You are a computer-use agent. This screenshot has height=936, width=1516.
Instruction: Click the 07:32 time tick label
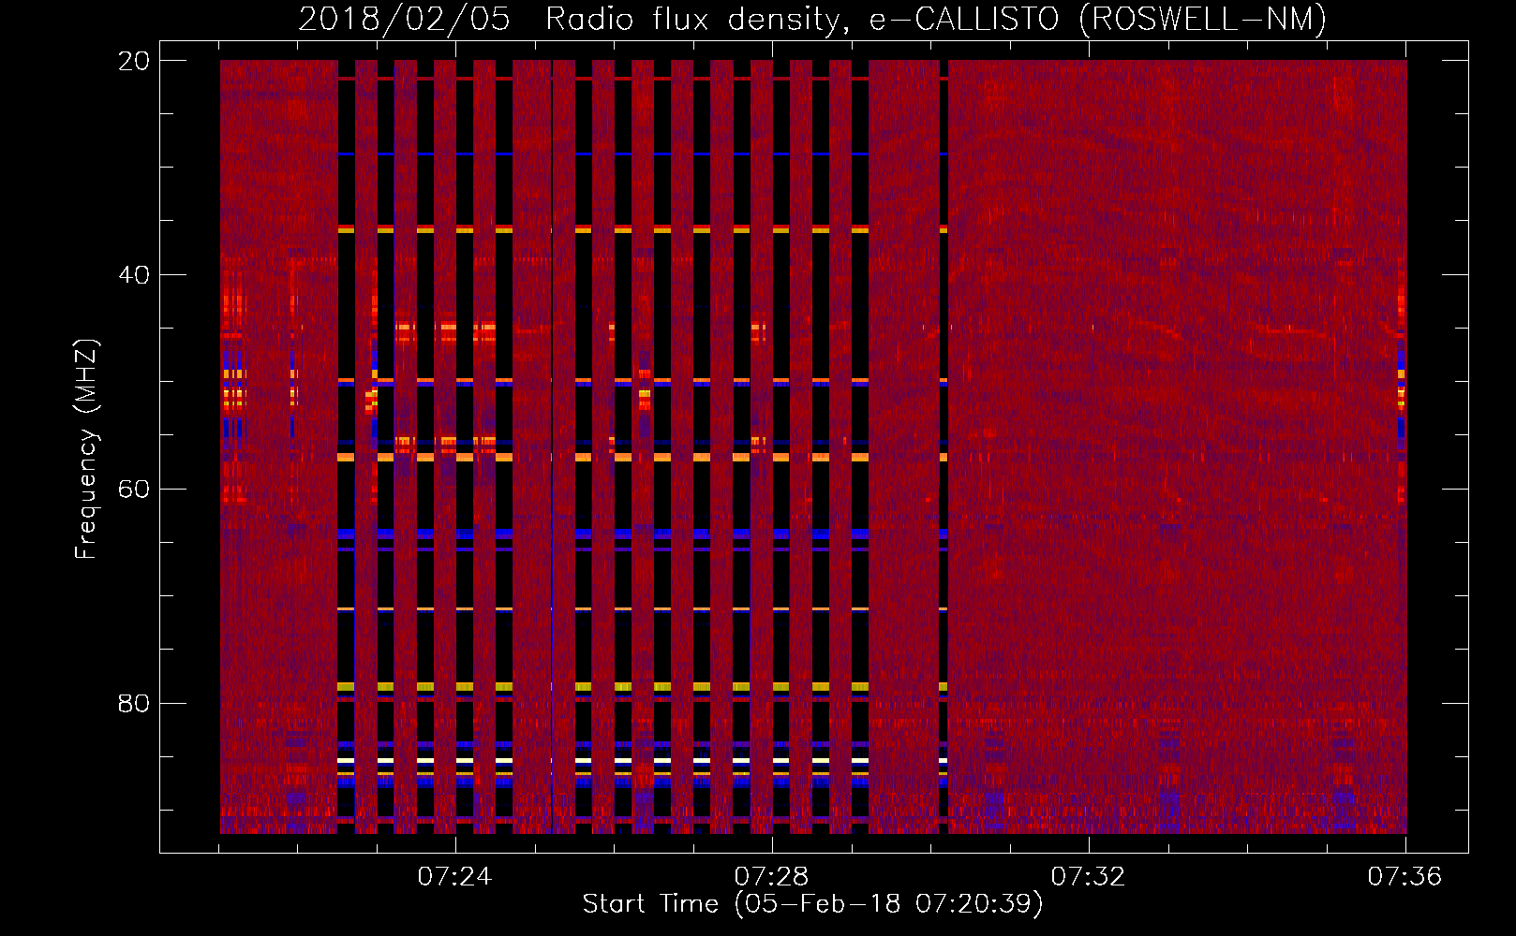pos(1088,877)
